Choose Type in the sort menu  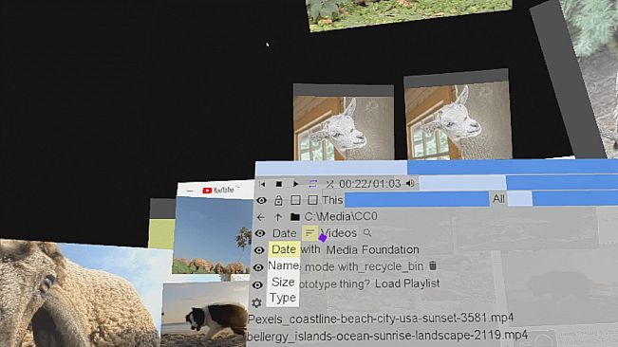point(283,298)
